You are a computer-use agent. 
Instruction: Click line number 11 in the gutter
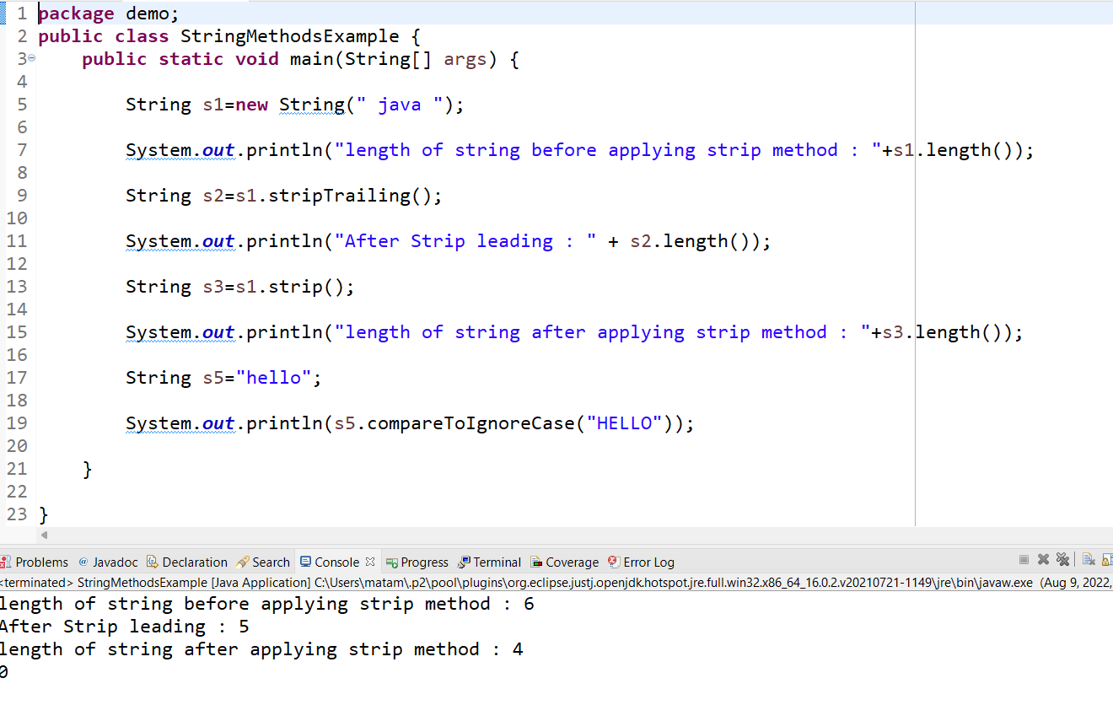17,241
